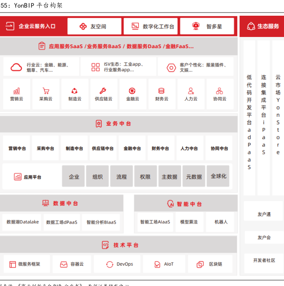Click the 友户通 box
Viewport: 284px width, 286px height.
pyautogui.click(x=264, y=211)
